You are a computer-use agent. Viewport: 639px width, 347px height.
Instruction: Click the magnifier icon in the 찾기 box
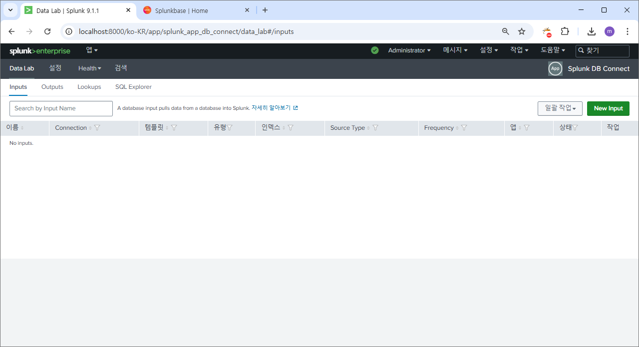(582, 50)
